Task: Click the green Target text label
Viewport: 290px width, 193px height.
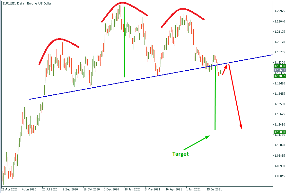Action: click(x=180, y=154)
